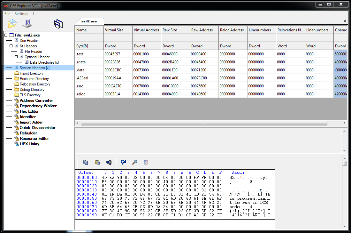The height and width of the screenshot is (233, 351).
Task: Click the cascading windows toolbar icon
Action: point(58,24)
